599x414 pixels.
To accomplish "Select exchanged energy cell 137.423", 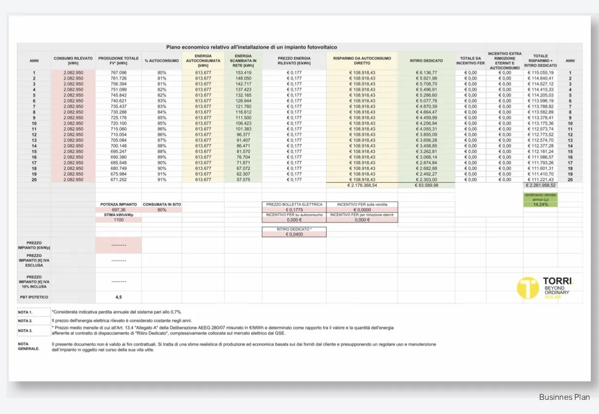I will 243,90.
